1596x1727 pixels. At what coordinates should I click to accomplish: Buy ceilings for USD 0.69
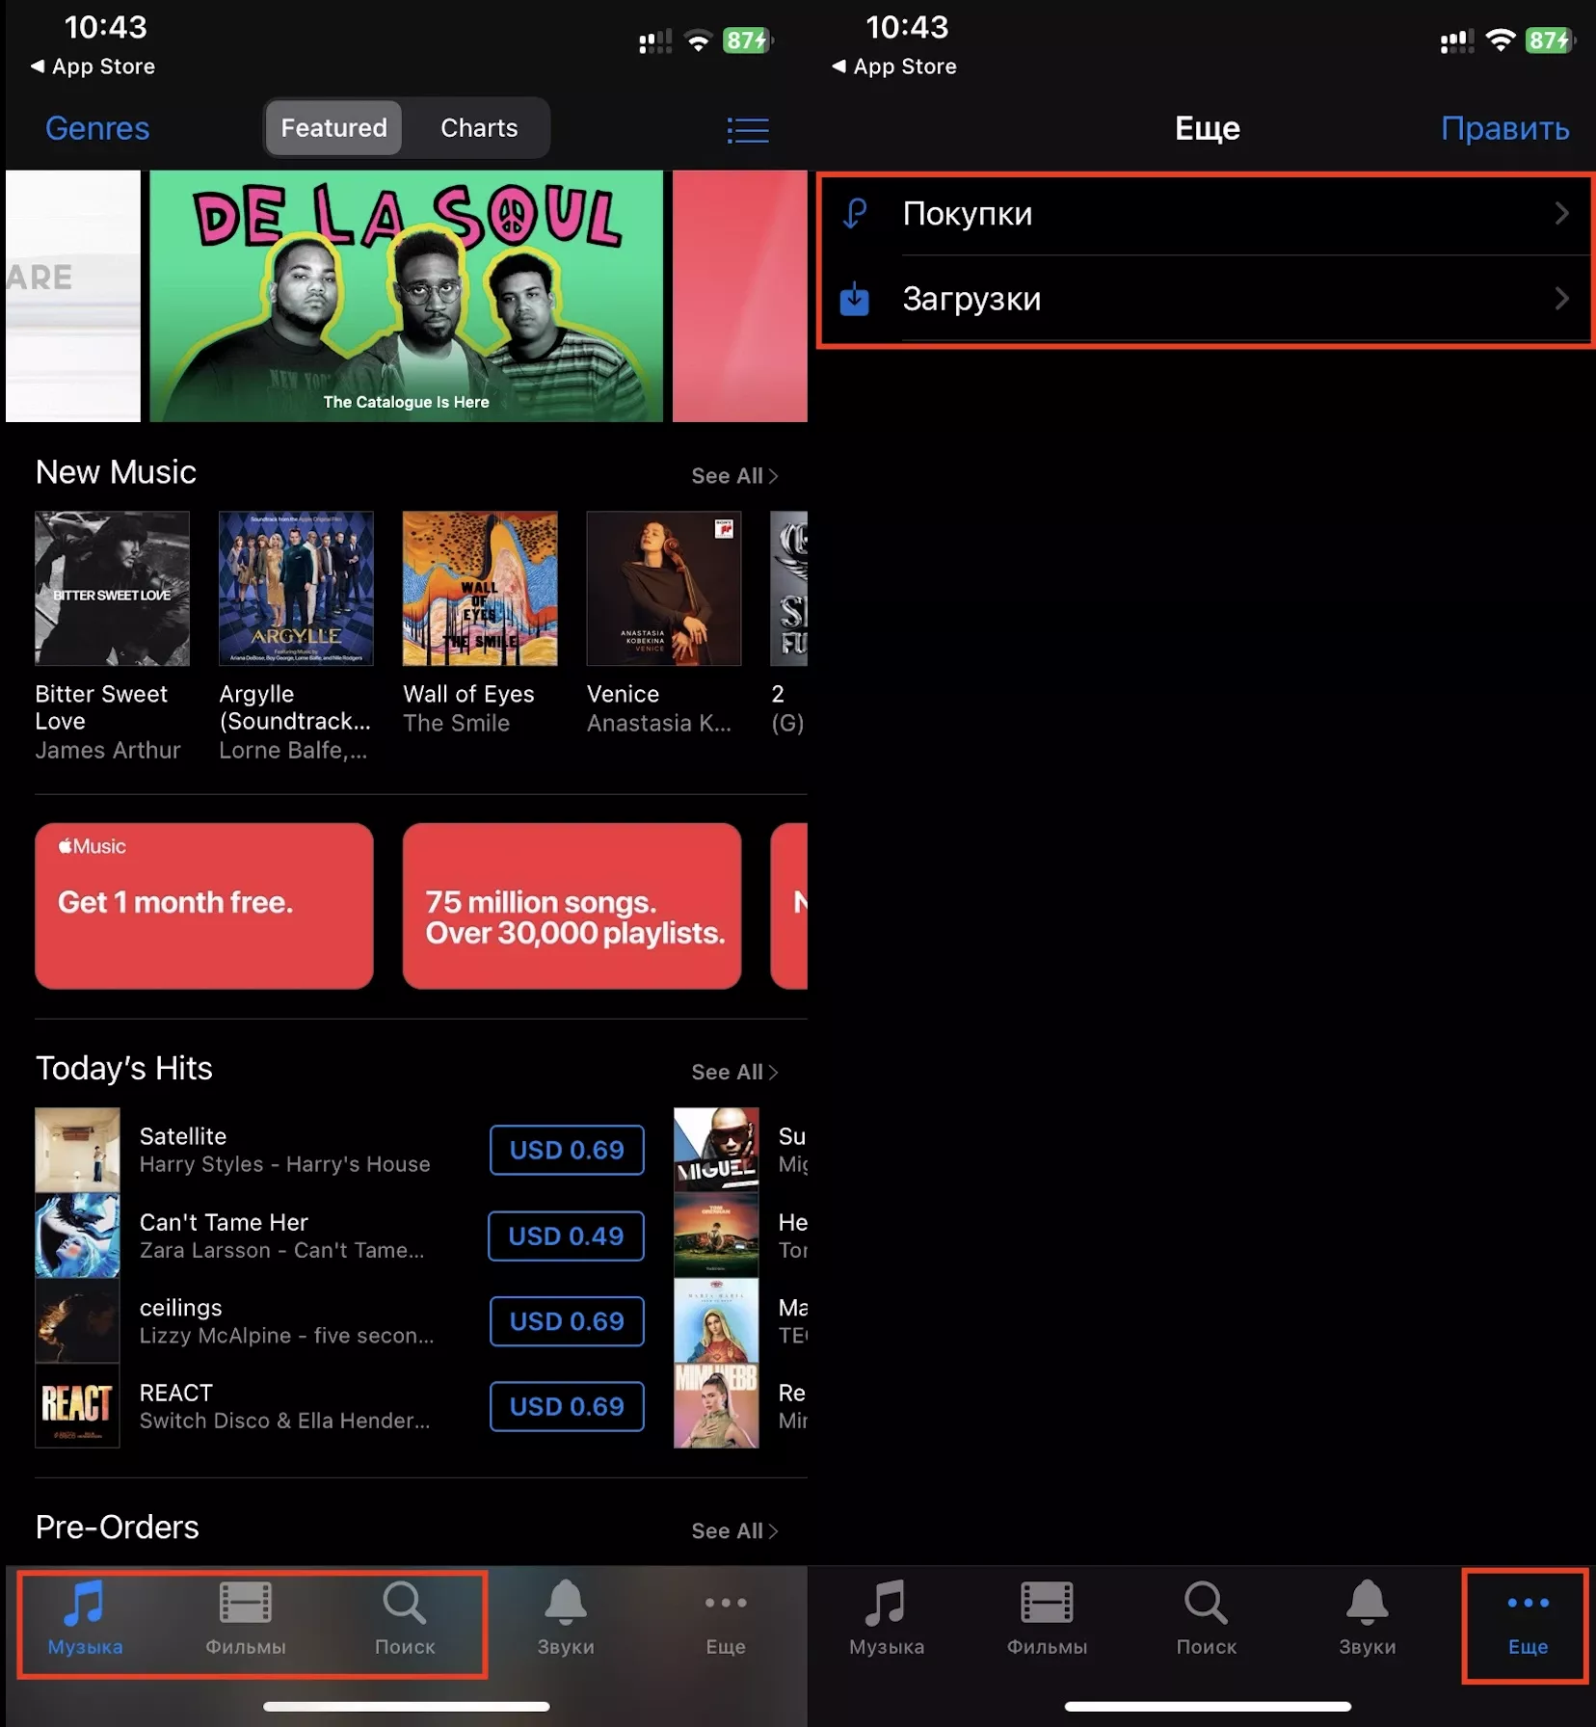point(567,1321)
